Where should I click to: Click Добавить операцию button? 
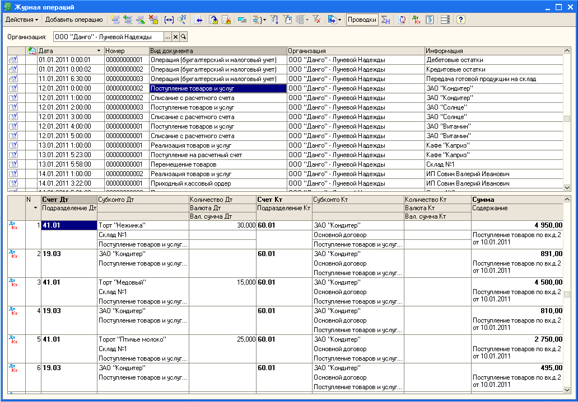click(74, 20)
